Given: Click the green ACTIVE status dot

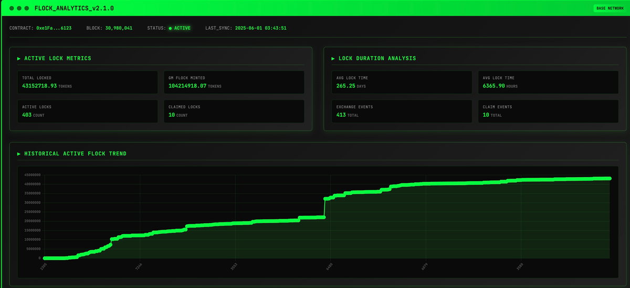Looking at the screenshot, I should point(170,28).
